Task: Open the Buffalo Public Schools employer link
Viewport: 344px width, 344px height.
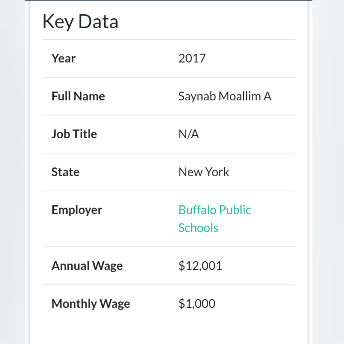Action: coord(215,219)
